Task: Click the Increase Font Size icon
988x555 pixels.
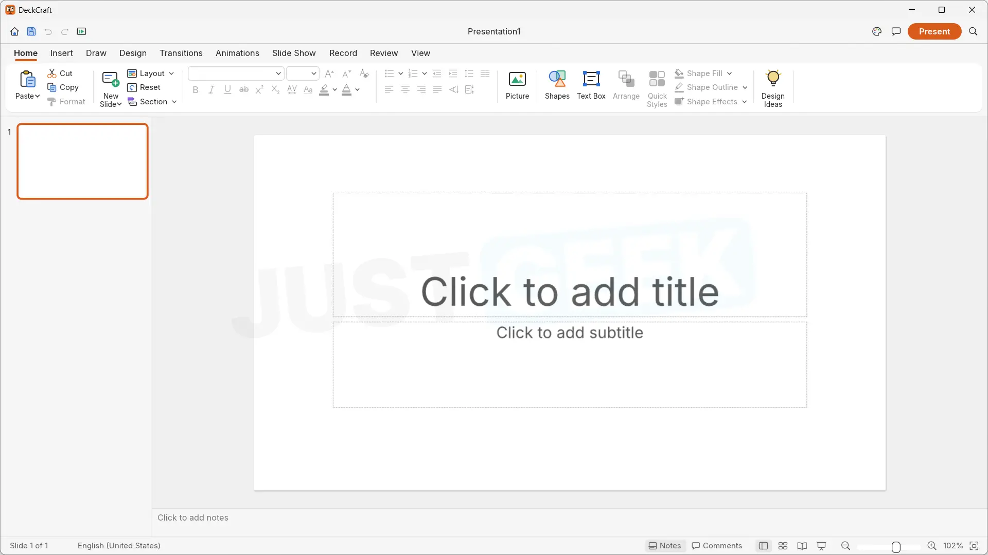Action: 330,73
